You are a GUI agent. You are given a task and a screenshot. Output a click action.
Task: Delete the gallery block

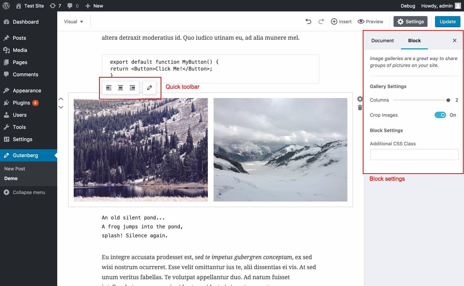tap(360, 107)
